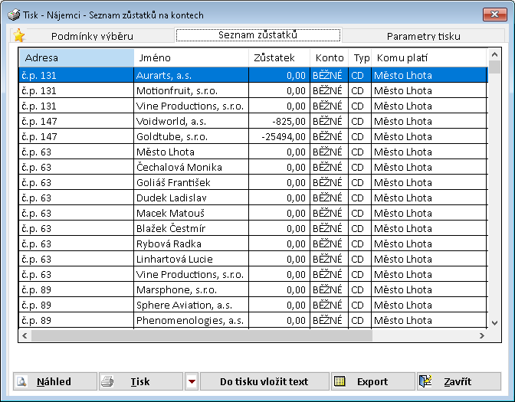The width and height of the screenshot is (515, 402).
Task: Switch to Podmínky výběru tab
Action: (92, 36)
